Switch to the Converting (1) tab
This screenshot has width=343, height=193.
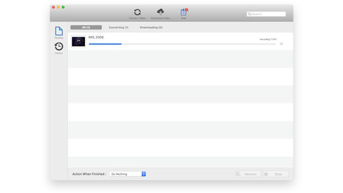coord(119,27)
